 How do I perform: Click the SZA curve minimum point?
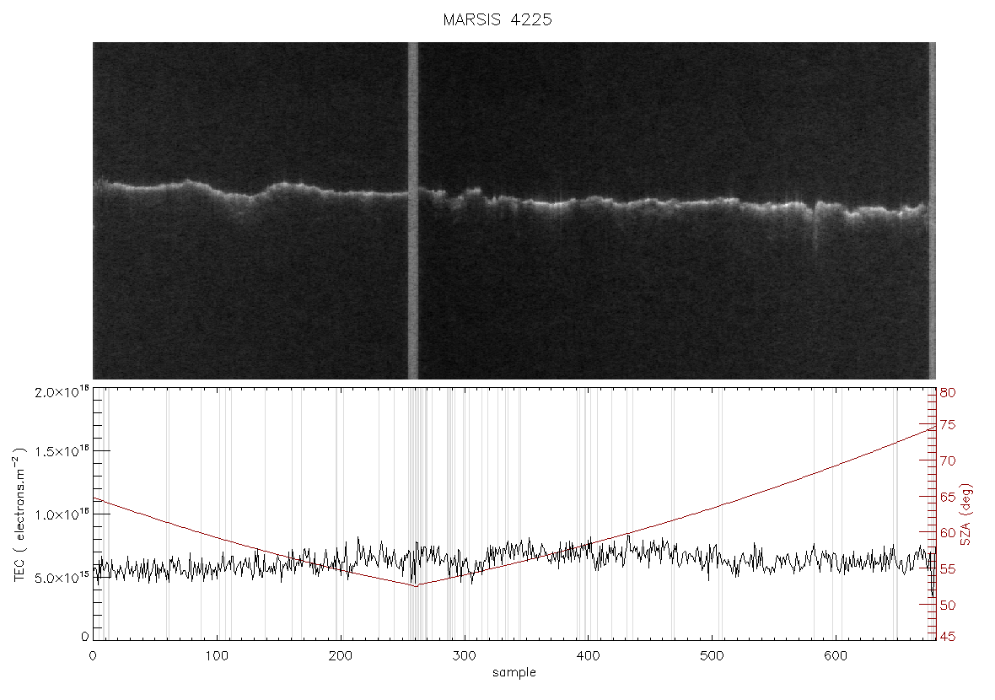click(416, 586)
